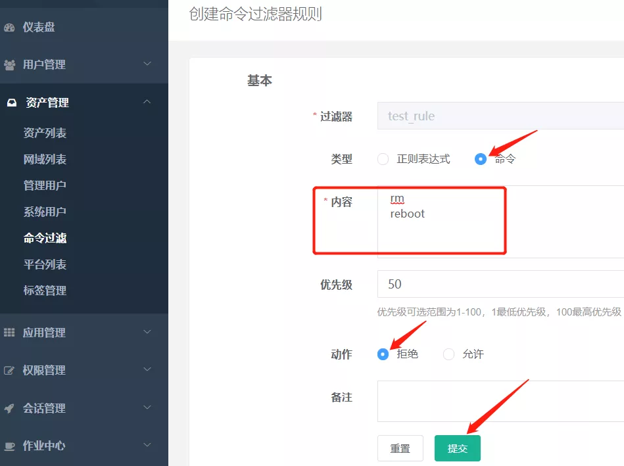Click the users icon beside 用户管理
The height and width of the screenshot is (466, 624).
click(x=9, y=65)
